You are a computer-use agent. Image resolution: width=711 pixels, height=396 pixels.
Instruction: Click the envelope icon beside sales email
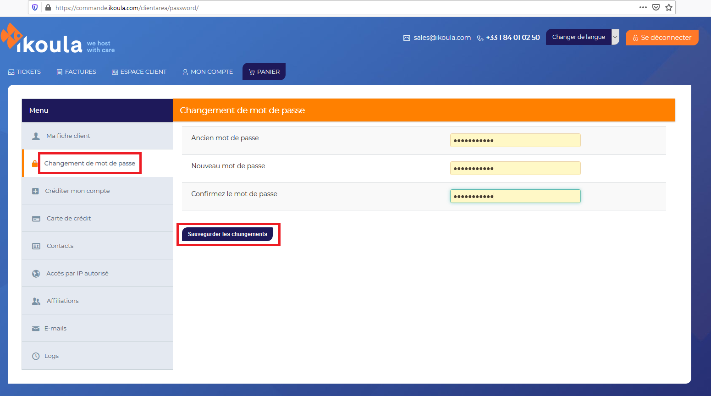click(x=407, y=38)
